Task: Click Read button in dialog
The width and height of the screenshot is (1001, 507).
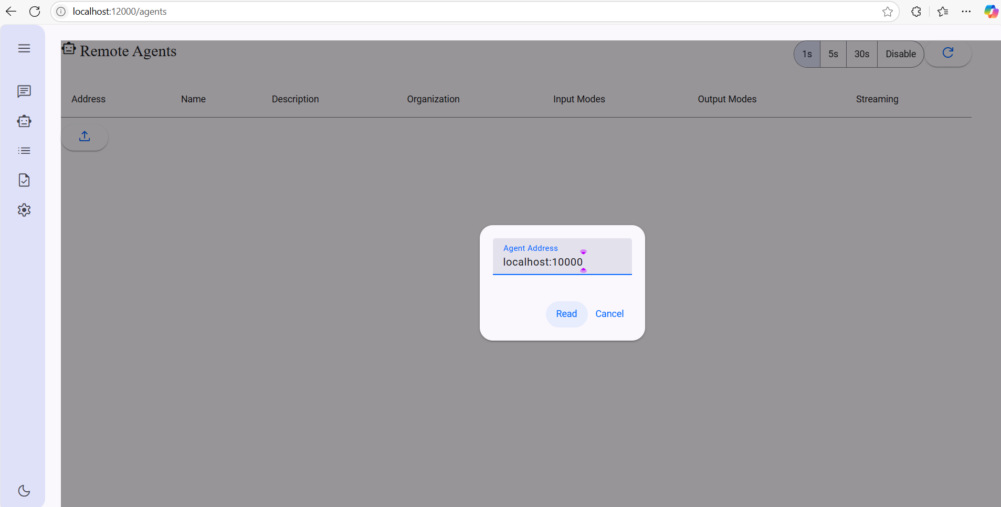Action: [x=566, y=314]
